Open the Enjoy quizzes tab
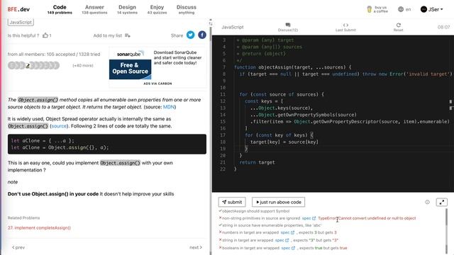This screenshot has width=454, height=255. (157, 9)
